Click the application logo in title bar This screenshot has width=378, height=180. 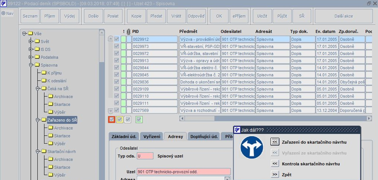click(4, 4)
